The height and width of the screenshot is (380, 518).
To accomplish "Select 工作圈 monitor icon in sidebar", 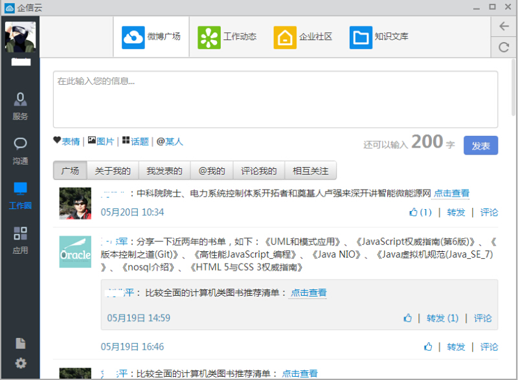I will click(20, 196).
